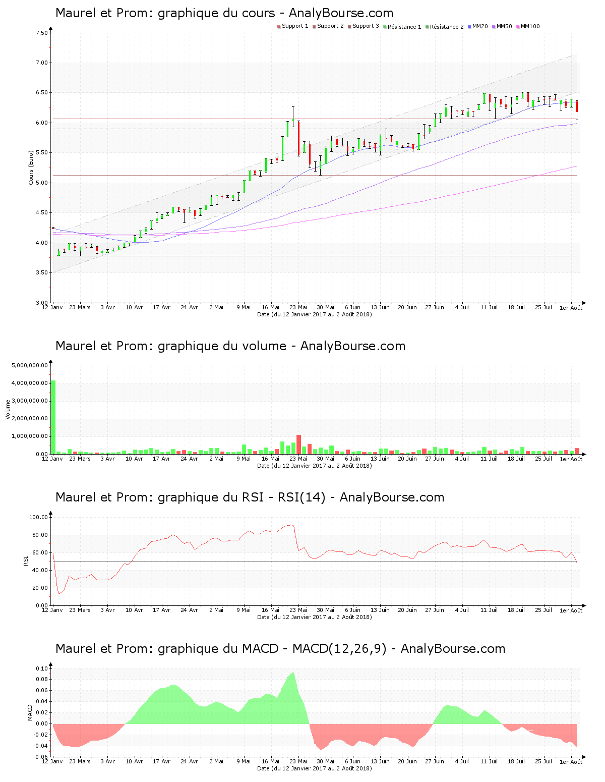Click '9 Mai' date on volume chart axis
Image resolution: width=605 pixels, height=782 pixels.
244,459
